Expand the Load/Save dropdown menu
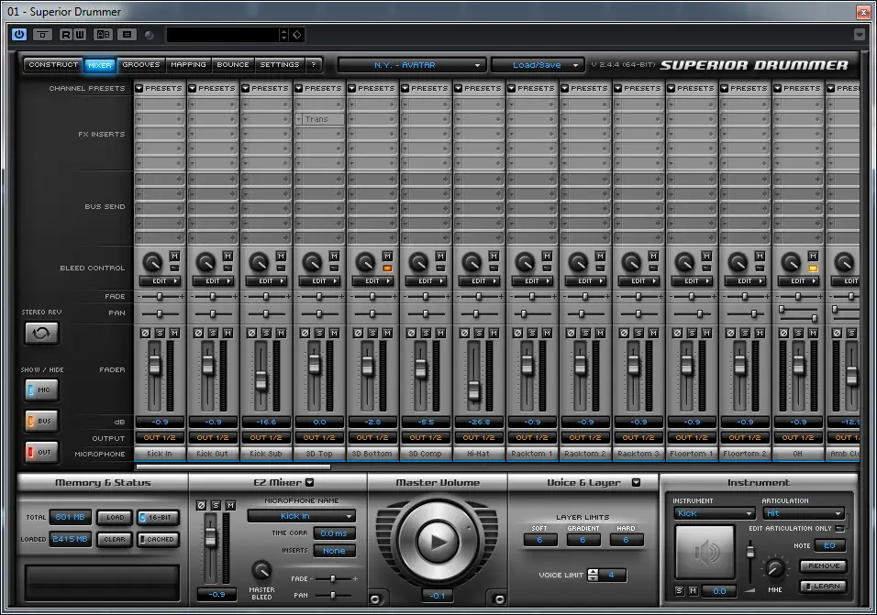This screenshot has height=615, width=877. (x=537, y=65)
